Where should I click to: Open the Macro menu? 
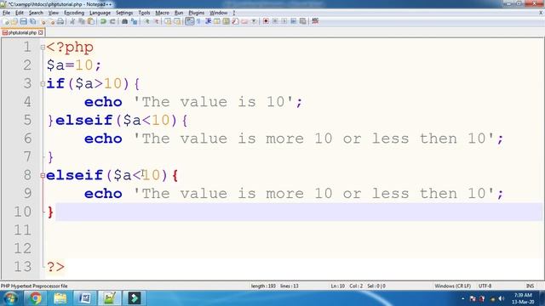[163, 13]
